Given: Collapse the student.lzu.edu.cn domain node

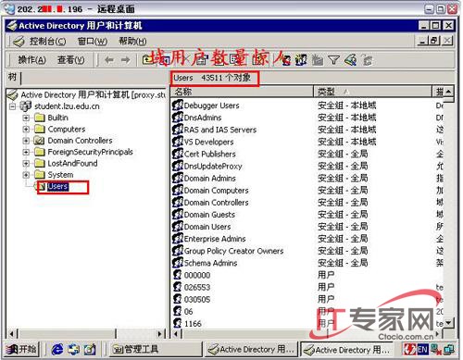Looking at the screenshot, I should [x=13, y=106].
